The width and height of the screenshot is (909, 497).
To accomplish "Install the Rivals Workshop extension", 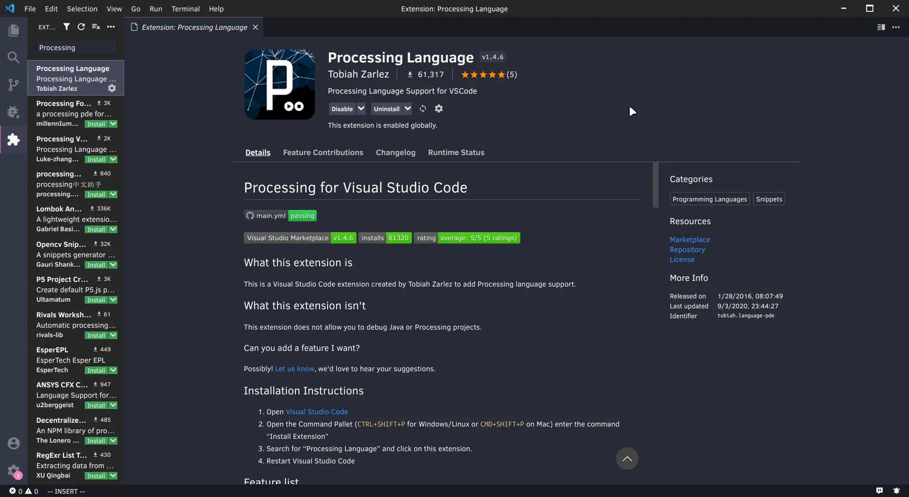I will pyautogui.click(x=96, y=335).
